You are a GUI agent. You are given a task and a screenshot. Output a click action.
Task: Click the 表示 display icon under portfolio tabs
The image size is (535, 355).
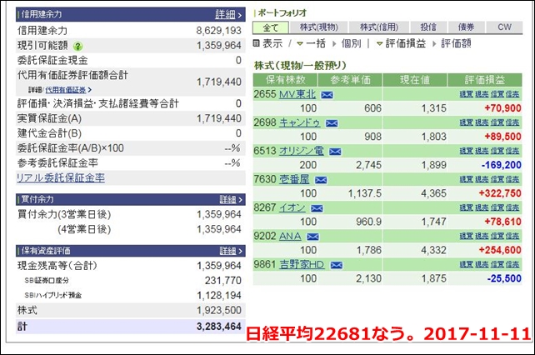click(256, 43)
